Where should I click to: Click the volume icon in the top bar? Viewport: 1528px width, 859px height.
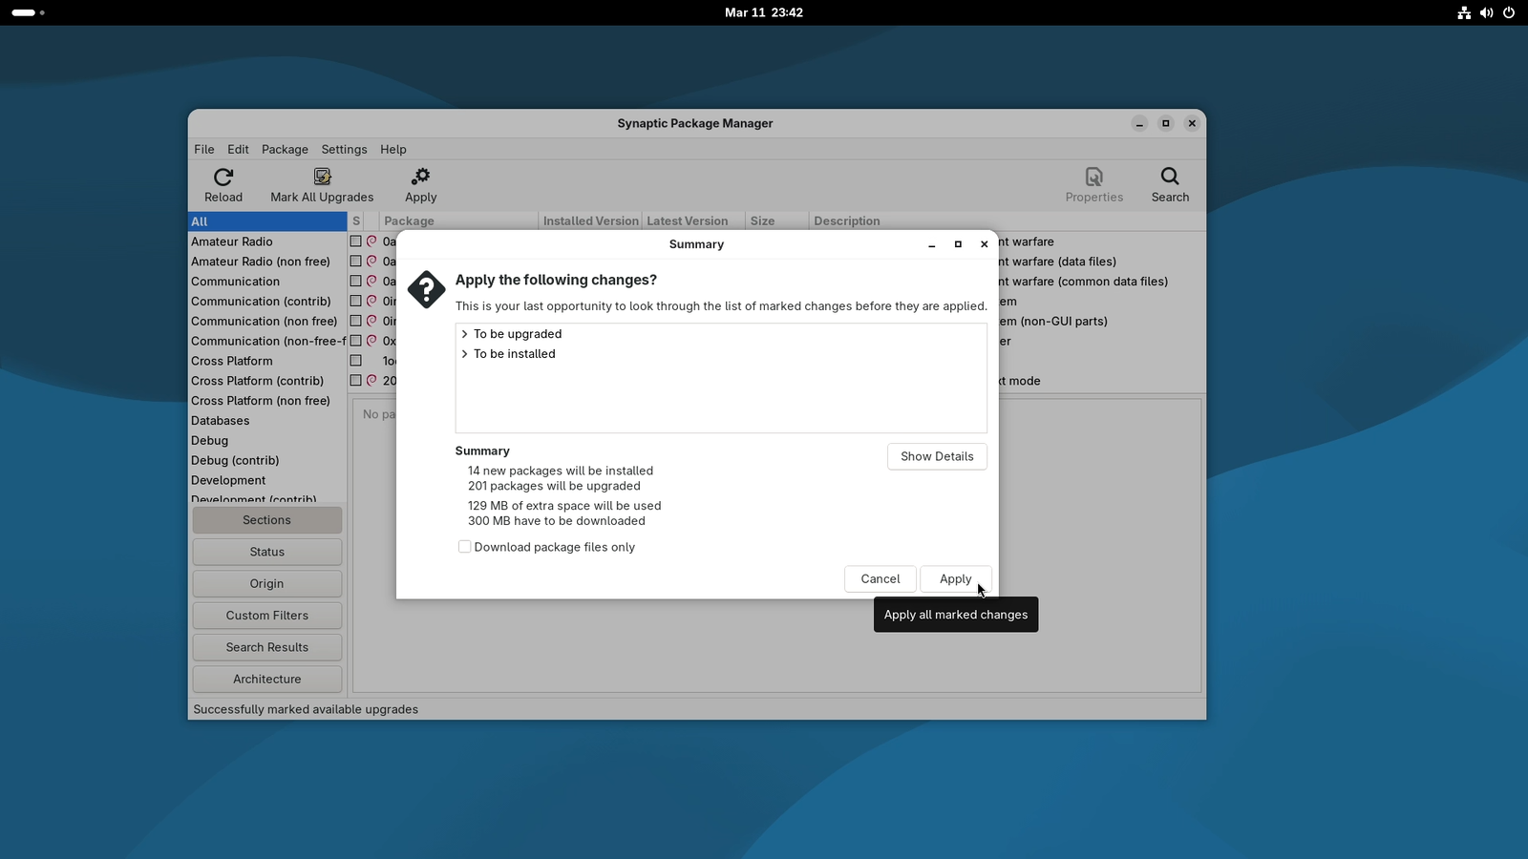[x=1486, y=12]
